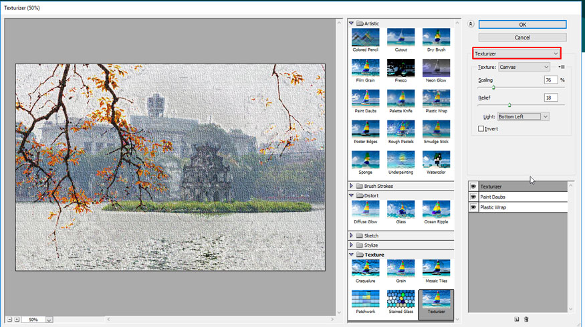This screenshot has width=585, height=327.
Task: Click the Scaling value input field
Action: [x=551, y=80]
